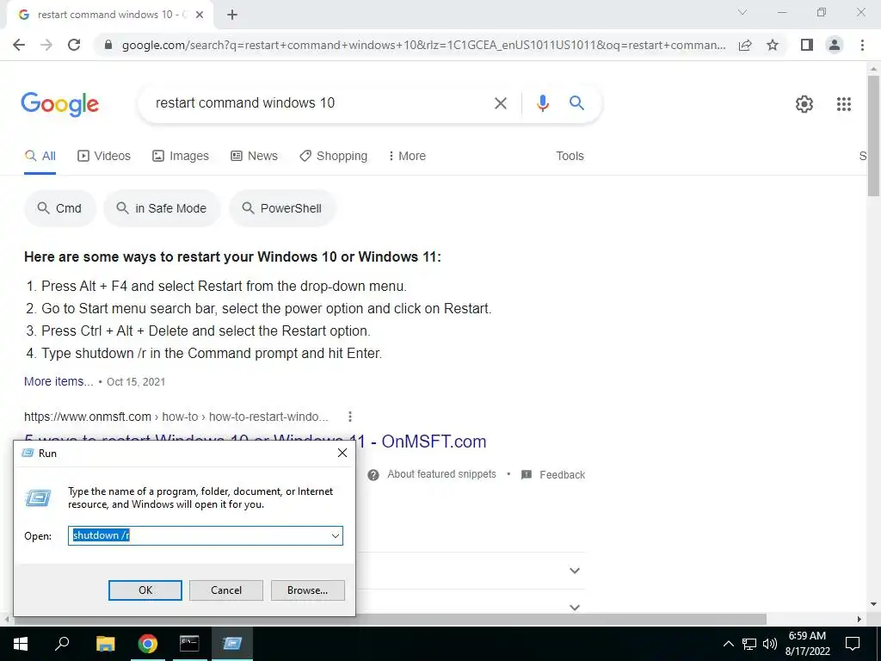Screen dimensions: 881x661
Task: Open the volume tray icon
Action: point(770,644)
